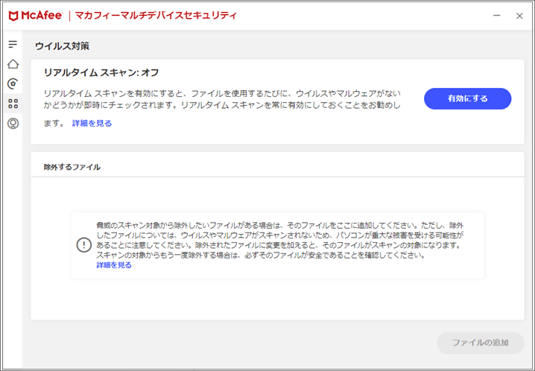Open 詳細を見る link in exclusion notice
This screenshot has width=535, height=371.
coord(114,265)
